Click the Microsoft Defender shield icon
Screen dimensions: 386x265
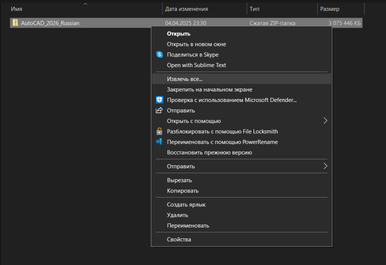click(159, 100)
